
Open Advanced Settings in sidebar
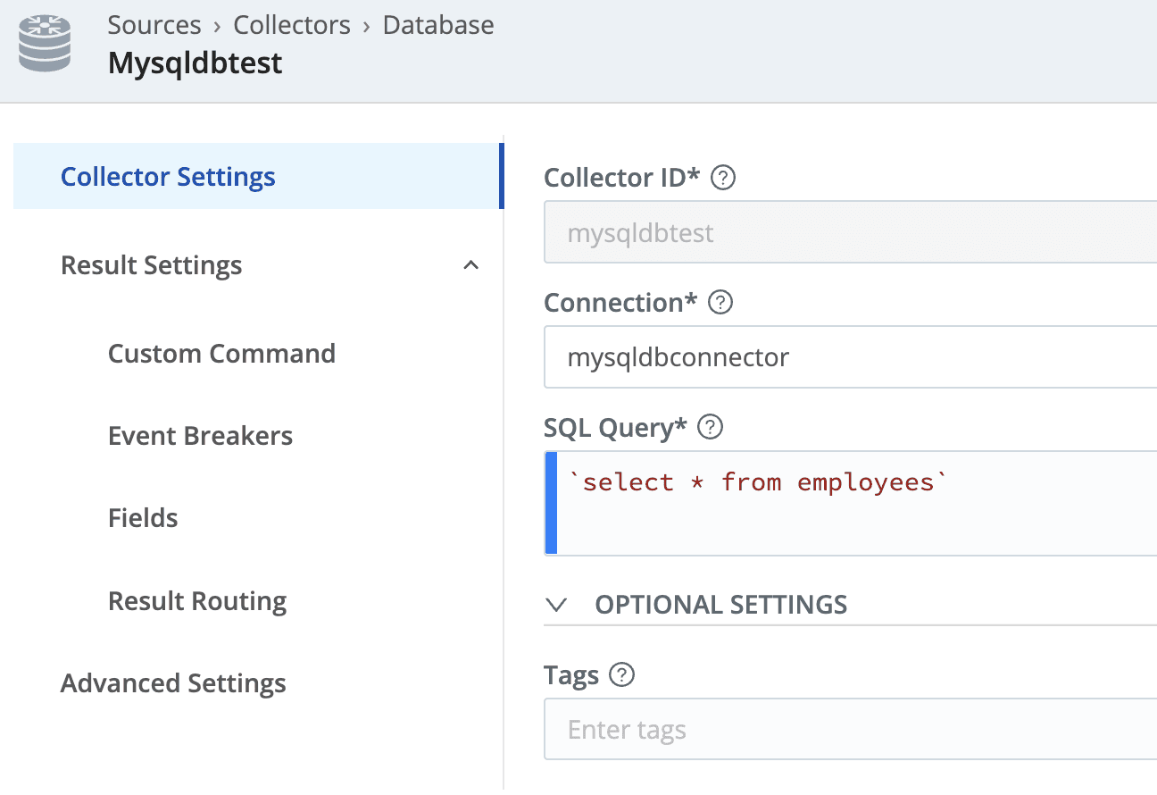click(173, 683)
